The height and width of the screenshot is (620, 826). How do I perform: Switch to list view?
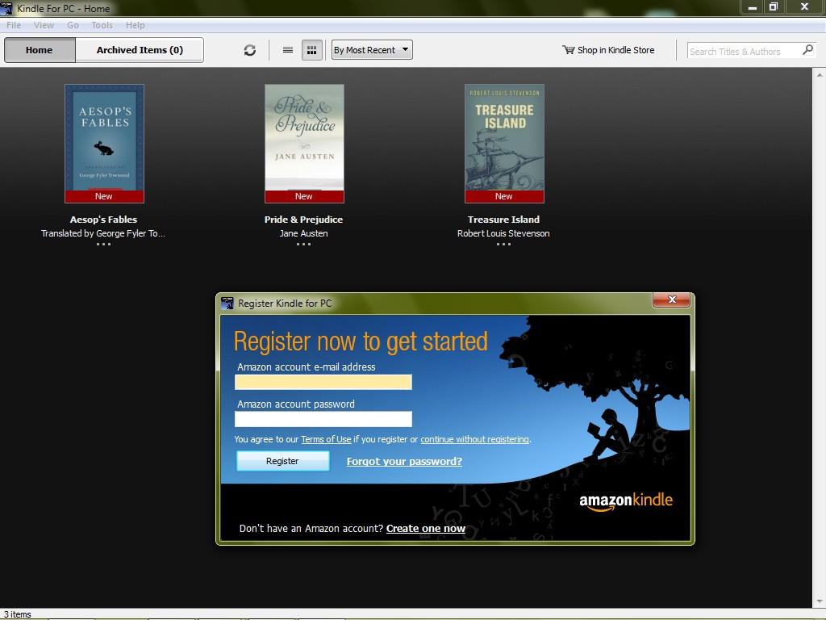point(288,50)
